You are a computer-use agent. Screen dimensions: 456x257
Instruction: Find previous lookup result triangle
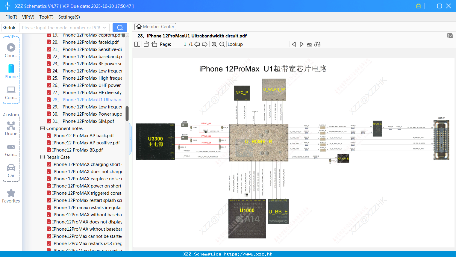coord(294,44)
